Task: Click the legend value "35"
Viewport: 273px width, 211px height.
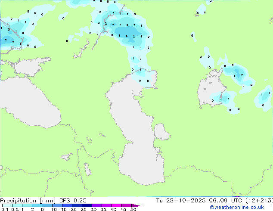Action: (103, 209)
